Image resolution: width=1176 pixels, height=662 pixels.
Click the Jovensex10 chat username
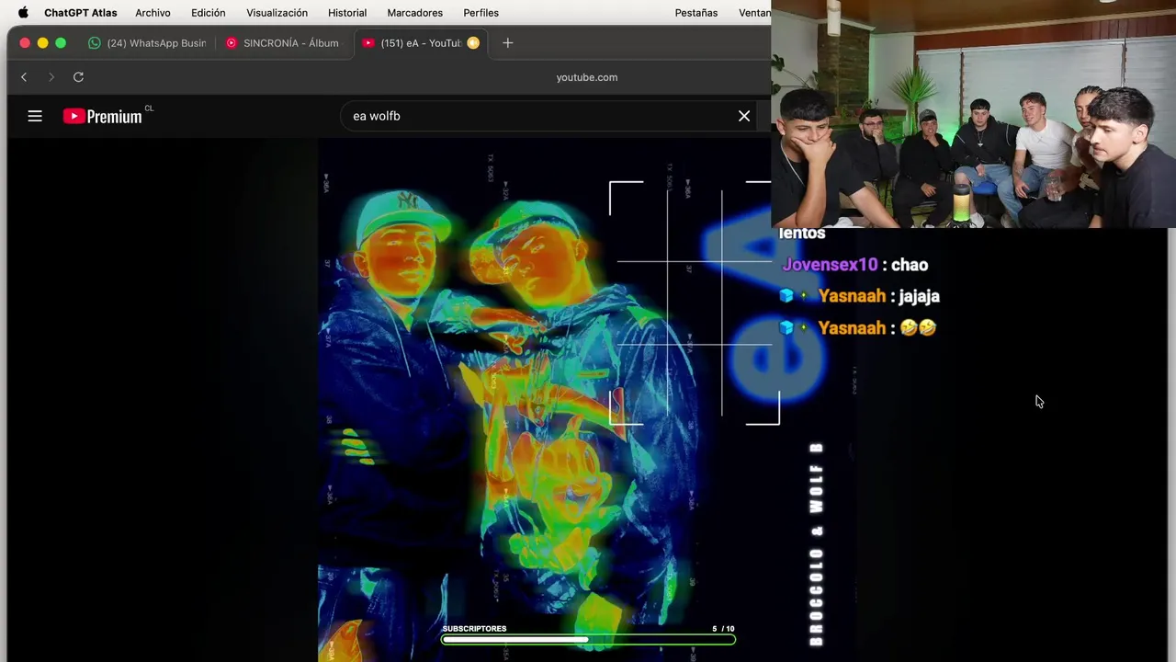point(830,265)
